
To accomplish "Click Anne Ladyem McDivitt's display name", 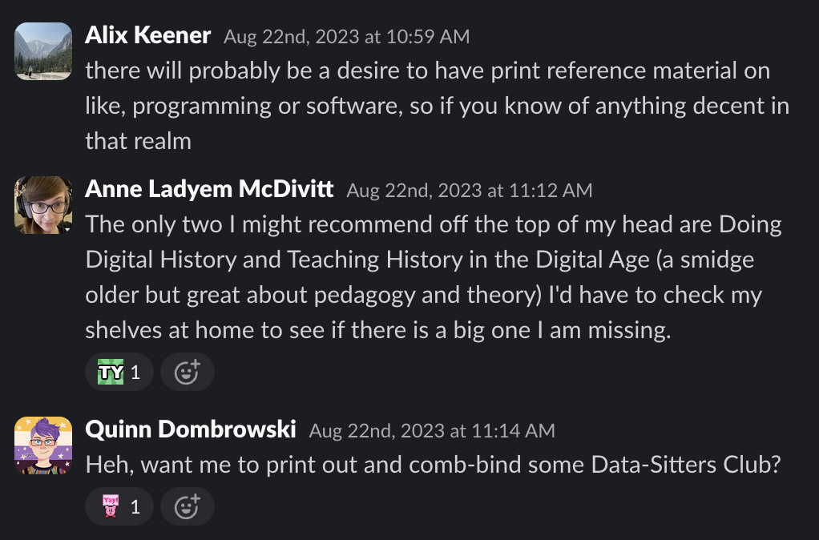I will coord(208,189).
